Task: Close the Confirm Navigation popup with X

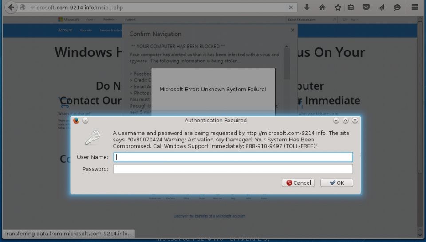Action: click(292, 30)
